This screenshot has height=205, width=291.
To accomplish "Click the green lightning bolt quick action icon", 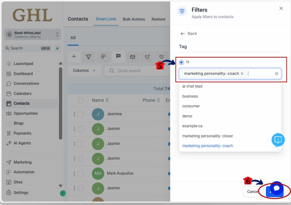I will click(57, 48).
